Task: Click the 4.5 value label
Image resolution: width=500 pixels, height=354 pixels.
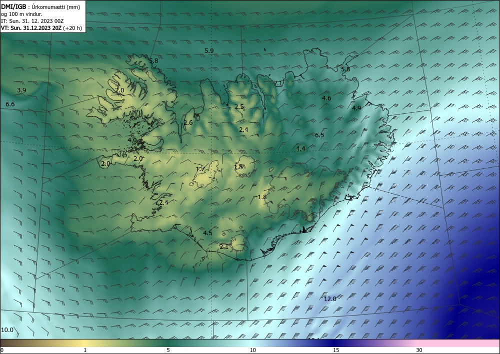Action: 207,233
